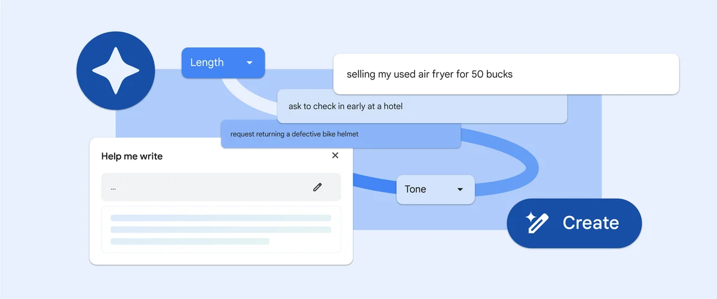This screenshot has height=299, width=717.
Task: Click the sparkle pen icon on Create
Action: [x=537, y=222]
